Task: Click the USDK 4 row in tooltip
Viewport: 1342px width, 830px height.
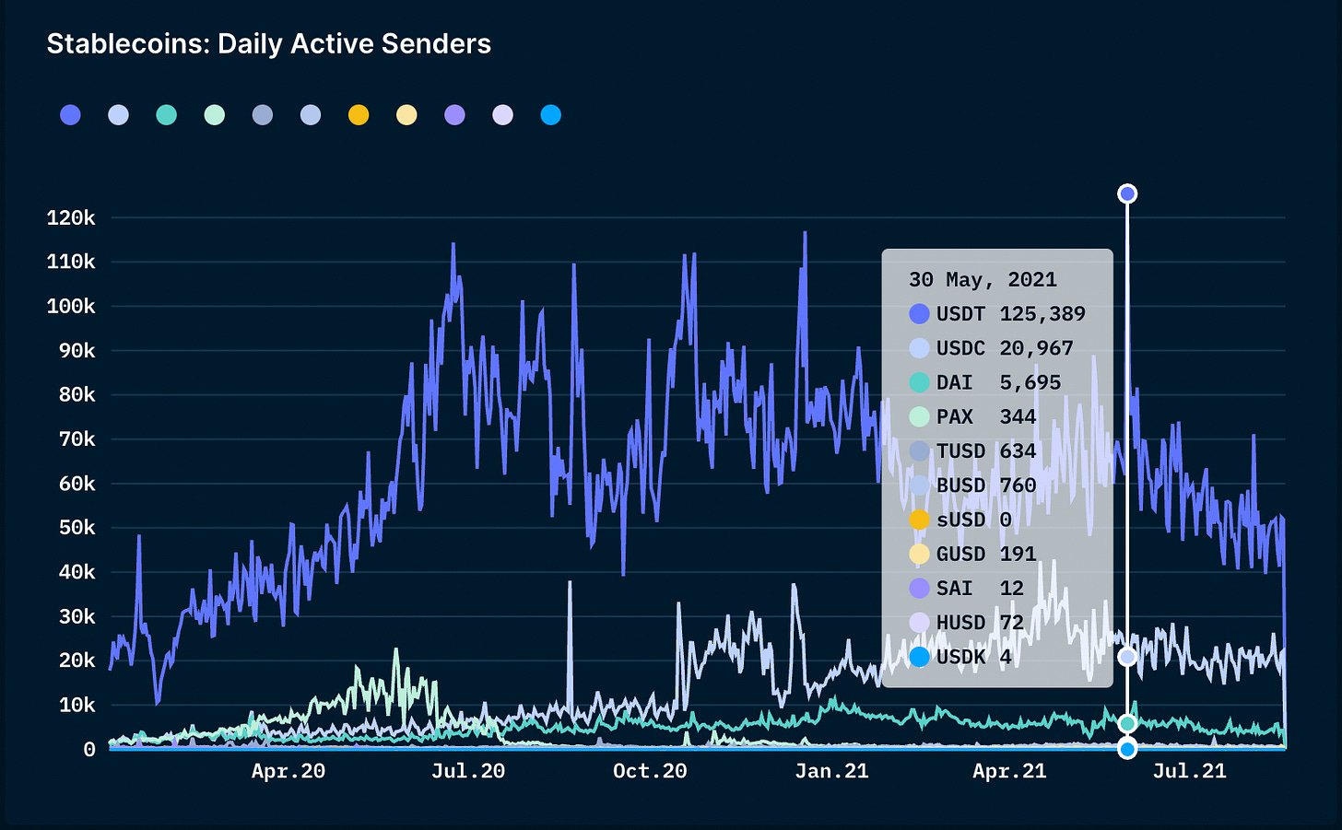Action: click(x=960, y=657)
